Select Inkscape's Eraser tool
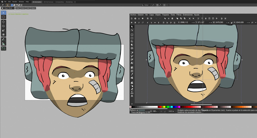257x138 pixels. 132,89
